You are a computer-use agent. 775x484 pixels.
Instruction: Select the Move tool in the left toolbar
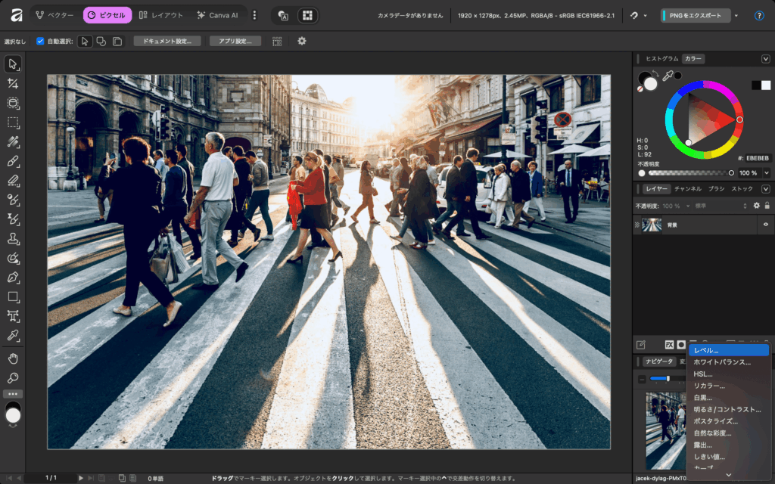tap(13, 64)
